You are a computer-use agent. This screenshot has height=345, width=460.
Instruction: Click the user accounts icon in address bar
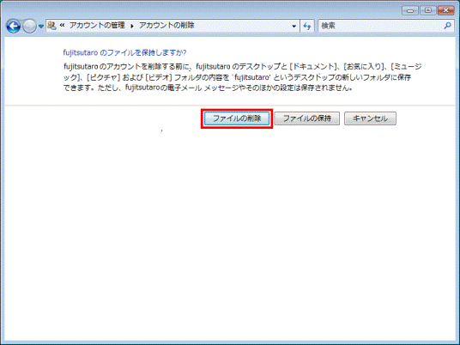52,26
